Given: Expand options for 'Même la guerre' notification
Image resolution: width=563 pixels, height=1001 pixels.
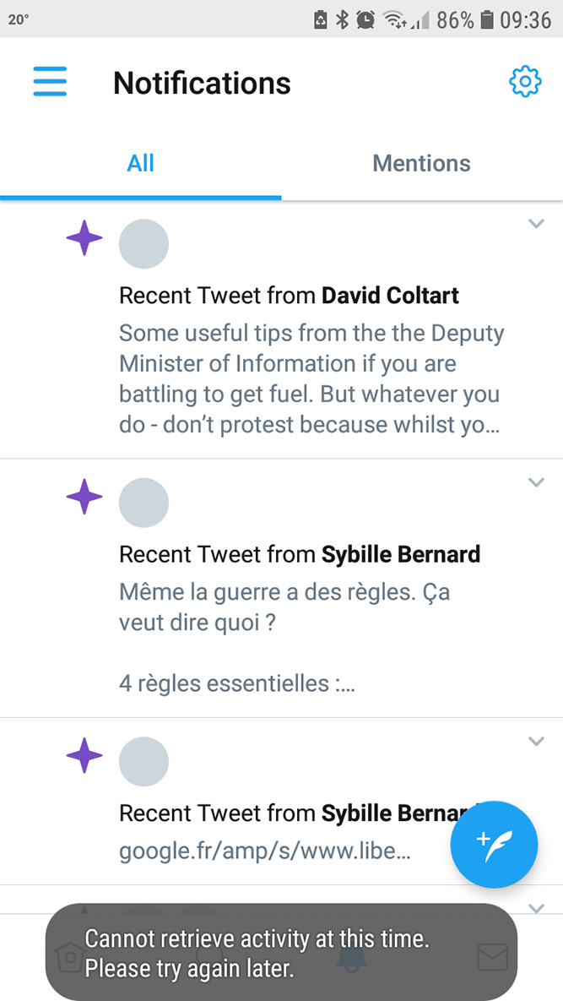Looking at the screenshot, I should 536,482.
